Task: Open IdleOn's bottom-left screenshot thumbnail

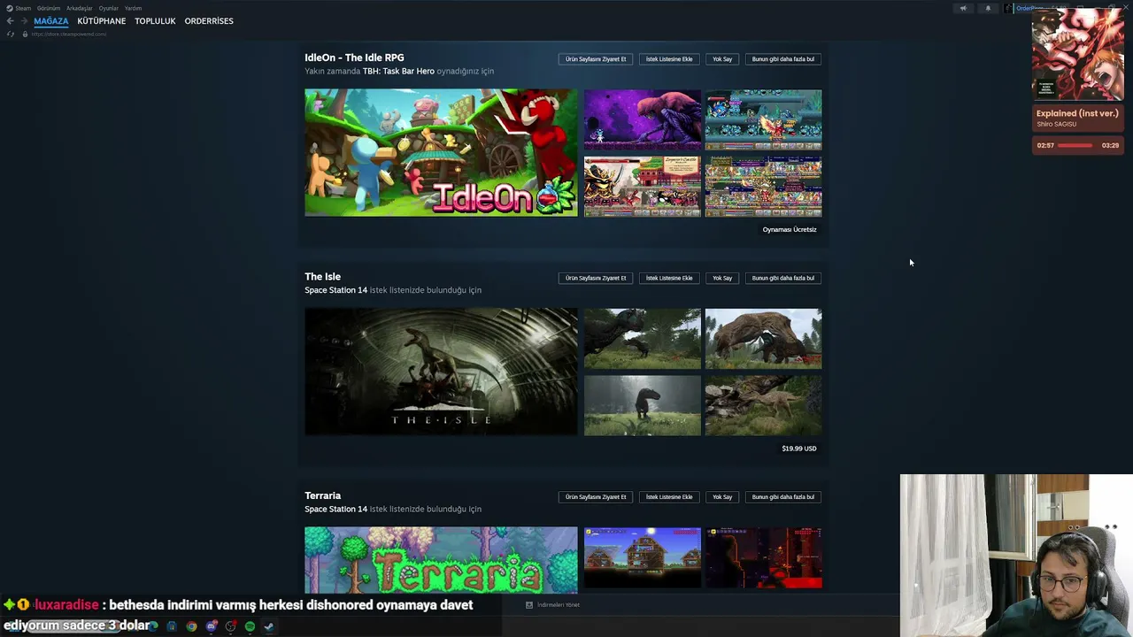Action: (x=643, y=186)
